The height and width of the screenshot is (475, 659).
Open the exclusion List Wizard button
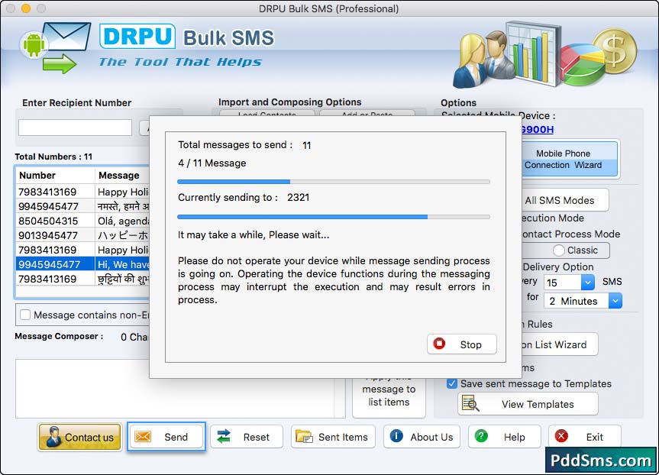(560, 344)
